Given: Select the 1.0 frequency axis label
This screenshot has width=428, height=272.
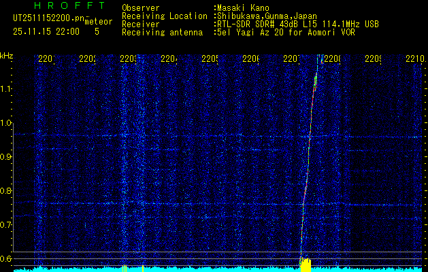Looking at the screenshot, I should coord(6,123).
